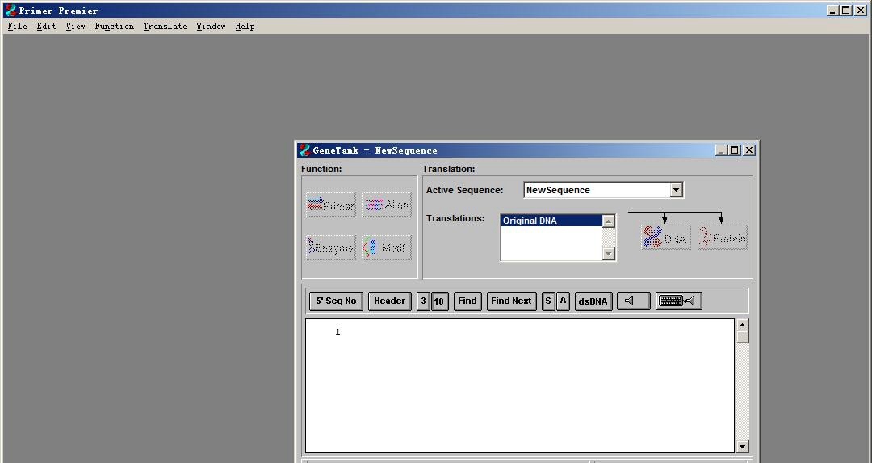Expand the Active Sequence dropdown
The width and height of the screenshot is (872, 463).
[677, 190]
